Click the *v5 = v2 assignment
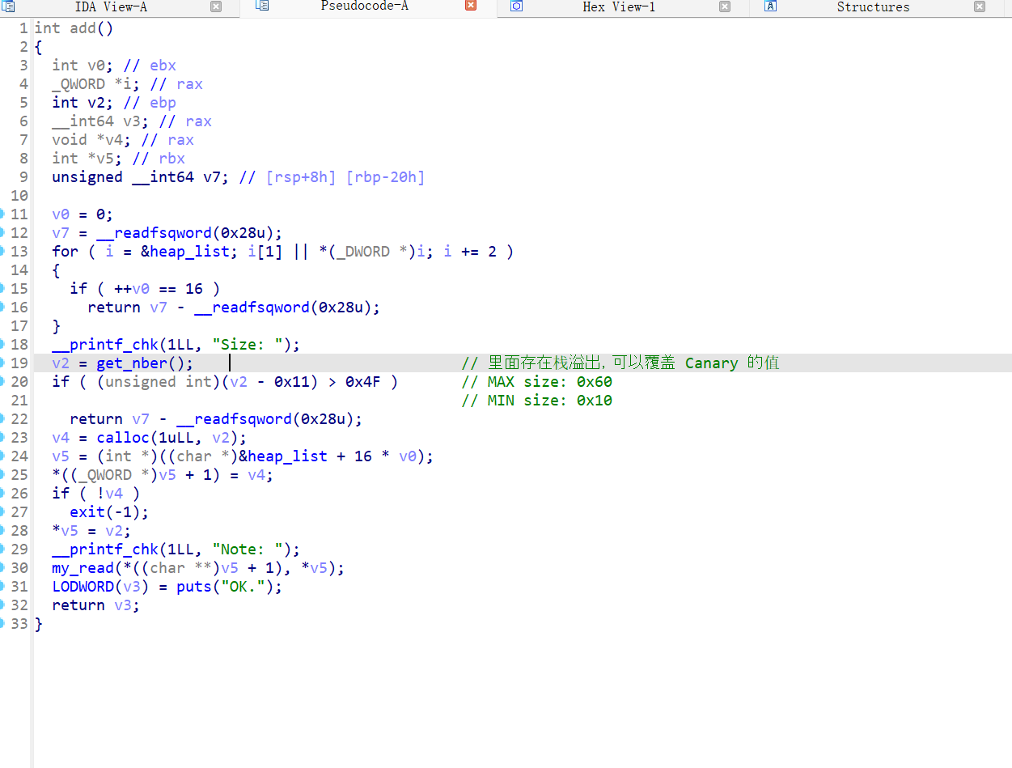Viewport: 1012px width, 768px height. pyautogui.click(x=91, y=531)
